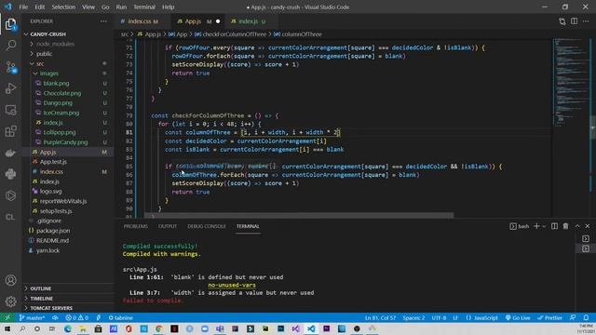This screenshot has width=596, height=335.
Task: Click the Windows Start button
Action: point(7,328)
